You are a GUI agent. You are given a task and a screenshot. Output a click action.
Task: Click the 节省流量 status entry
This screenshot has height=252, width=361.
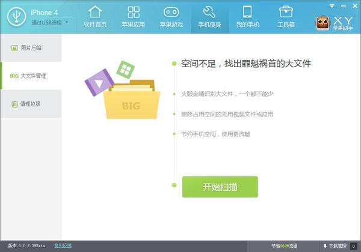284,246
